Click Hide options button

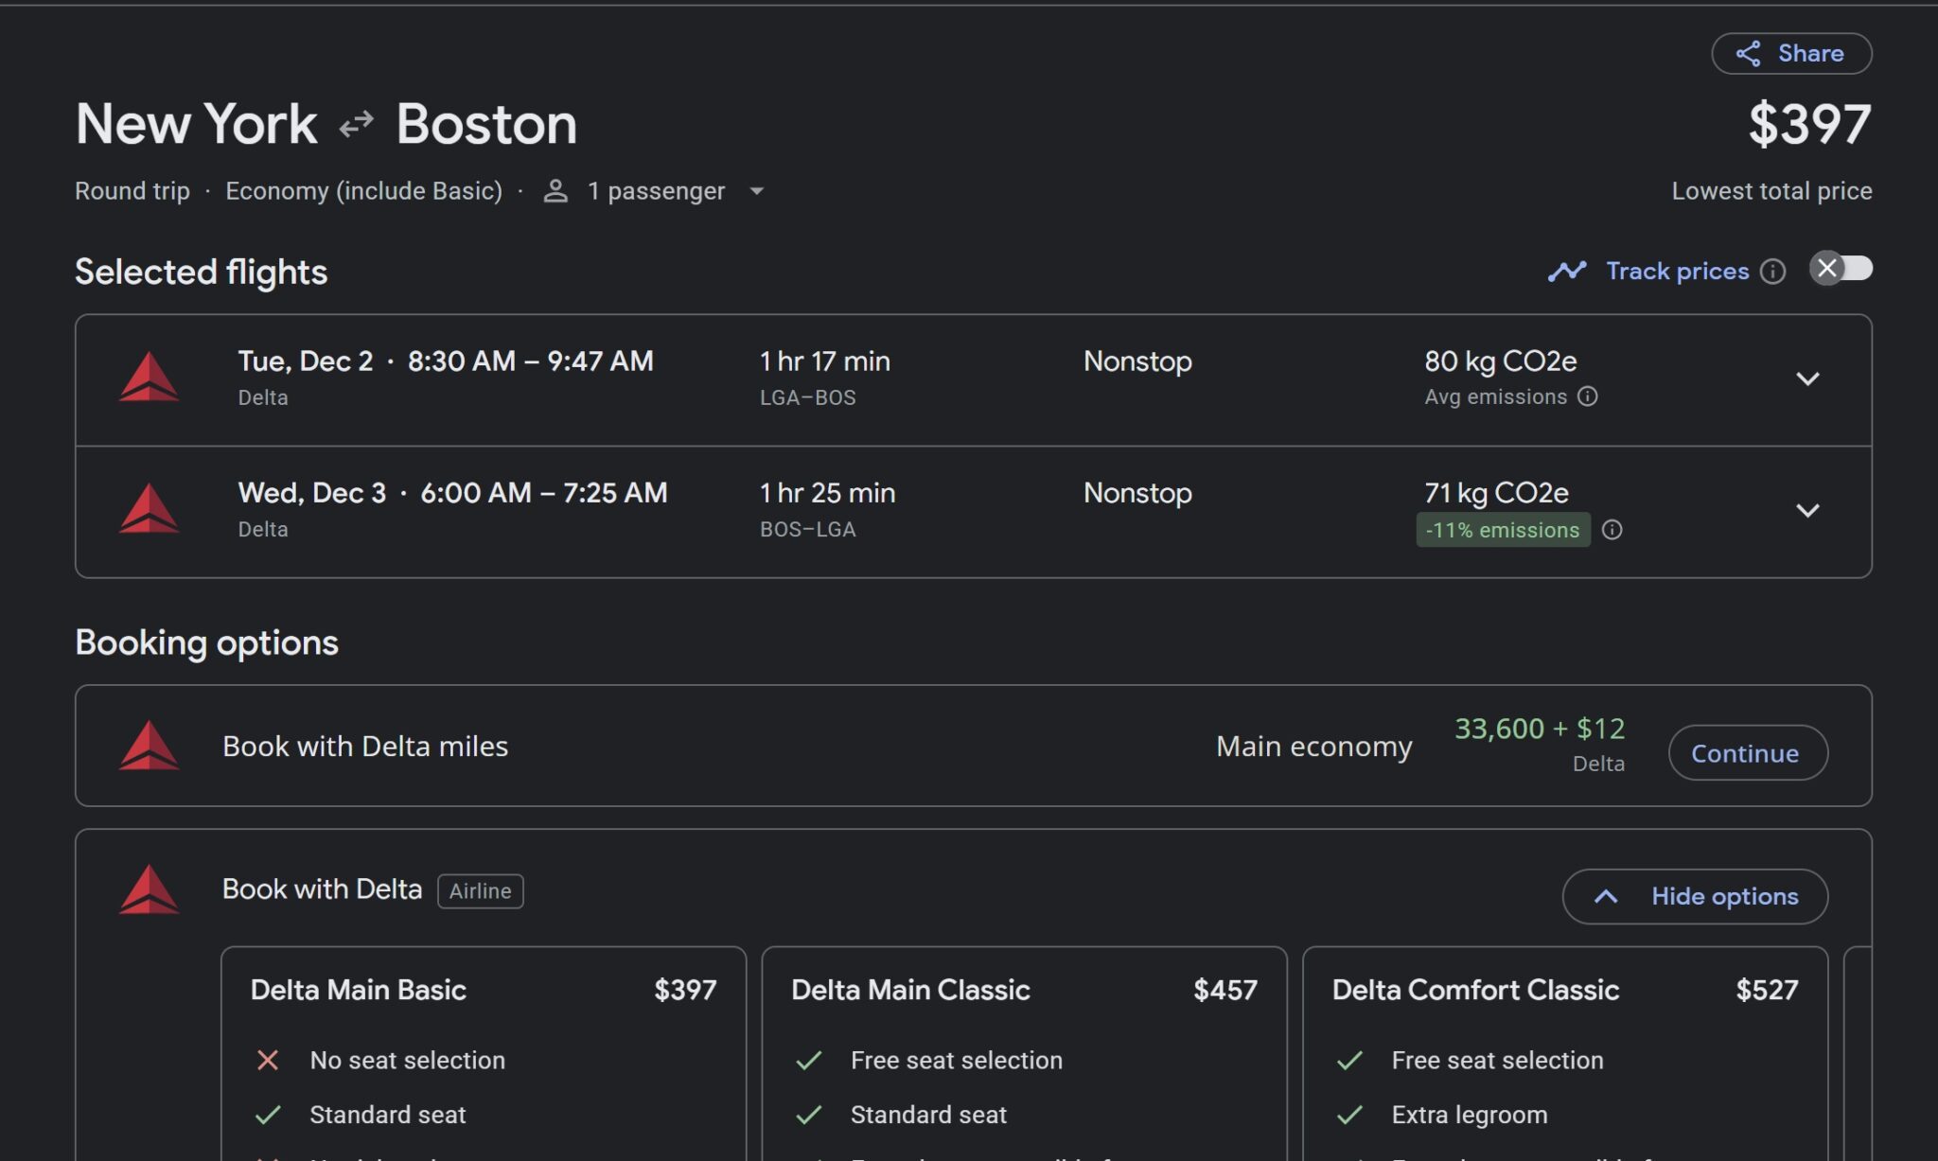(1695, 896)
